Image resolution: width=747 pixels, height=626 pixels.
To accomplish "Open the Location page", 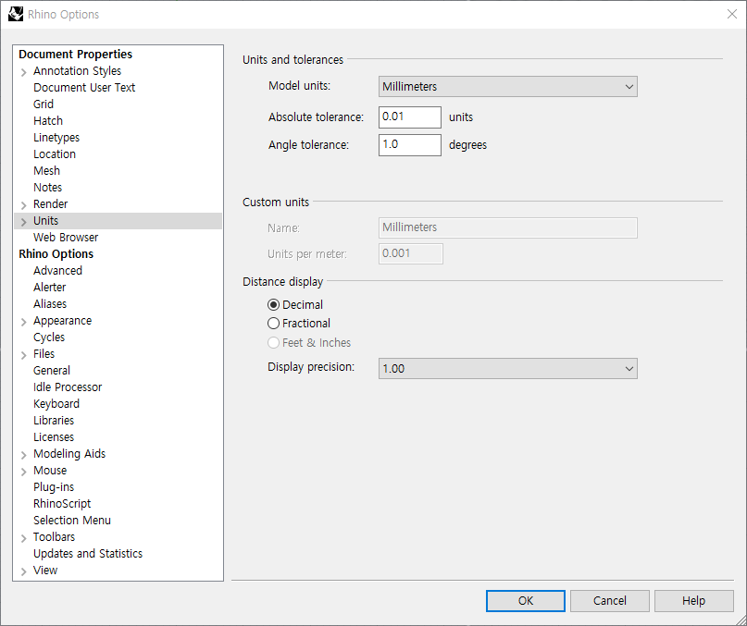I will point(55,154).
